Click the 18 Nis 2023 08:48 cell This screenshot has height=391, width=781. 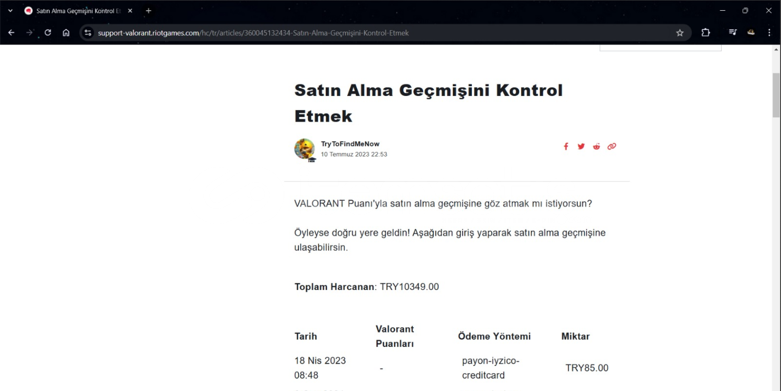320,368
